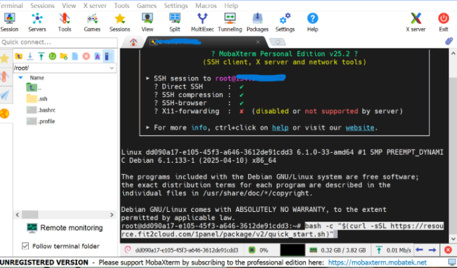Switch to the Home tab
This screenshot has width=457, height=268.
pos(133,42)
